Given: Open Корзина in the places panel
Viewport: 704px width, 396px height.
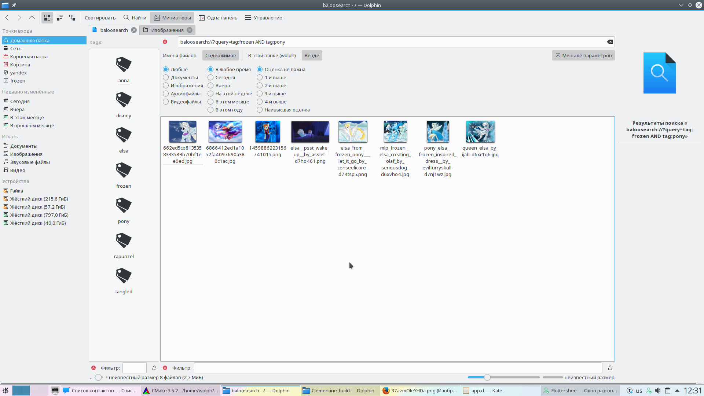Looking at the screenshot, I should (x=20, y=65).
